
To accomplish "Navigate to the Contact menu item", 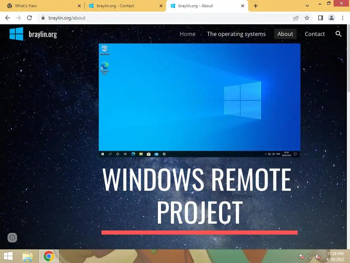I will 315,34.
